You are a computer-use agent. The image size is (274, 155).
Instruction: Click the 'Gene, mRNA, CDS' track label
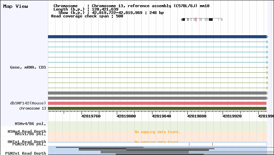point(28,67)
